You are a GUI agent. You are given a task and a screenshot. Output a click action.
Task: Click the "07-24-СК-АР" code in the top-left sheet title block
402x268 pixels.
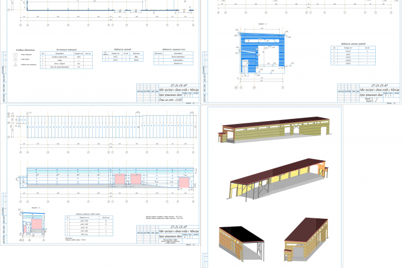pos(179,85)
